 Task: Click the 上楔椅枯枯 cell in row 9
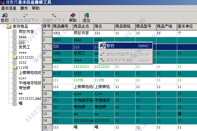(83, 87)
